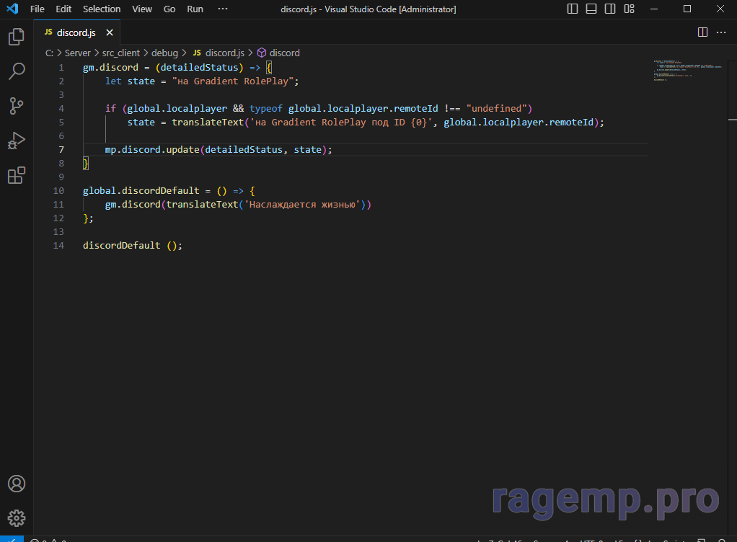Open the Accounts menu icon
This screenshot has width=737, height=542.
(x=17, y=484)
